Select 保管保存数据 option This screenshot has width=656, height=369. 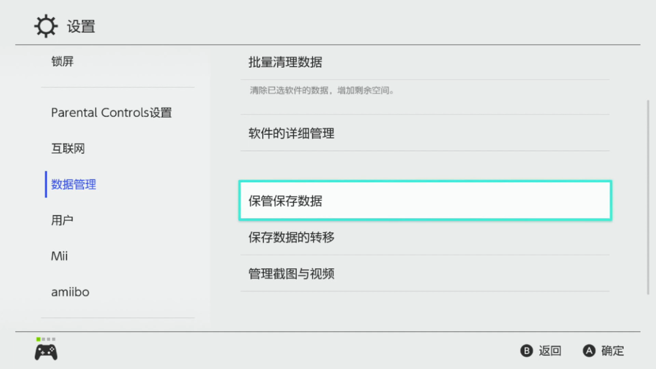coord(425,201)
